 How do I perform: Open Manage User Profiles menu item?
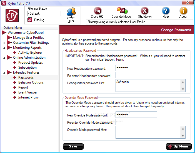[x=29, y=38]
